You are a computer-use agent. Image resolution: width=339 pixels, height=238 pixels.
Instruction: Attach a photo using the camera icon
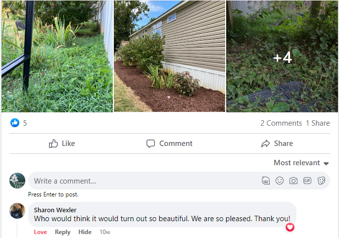(293, 181)
